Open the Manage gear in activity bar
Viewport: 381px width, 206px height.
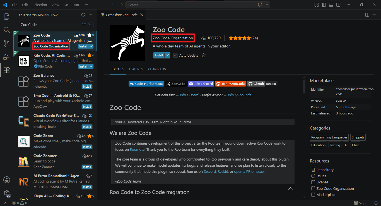coord(6,193)
